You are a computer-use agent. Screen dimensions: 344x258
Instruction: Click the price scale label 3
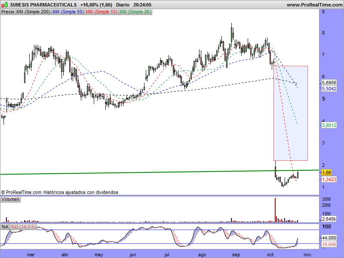pos(323,143)
